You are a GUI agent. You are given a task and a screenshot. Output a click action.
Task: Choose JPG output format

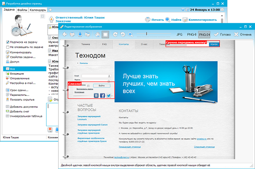[179, 34]
